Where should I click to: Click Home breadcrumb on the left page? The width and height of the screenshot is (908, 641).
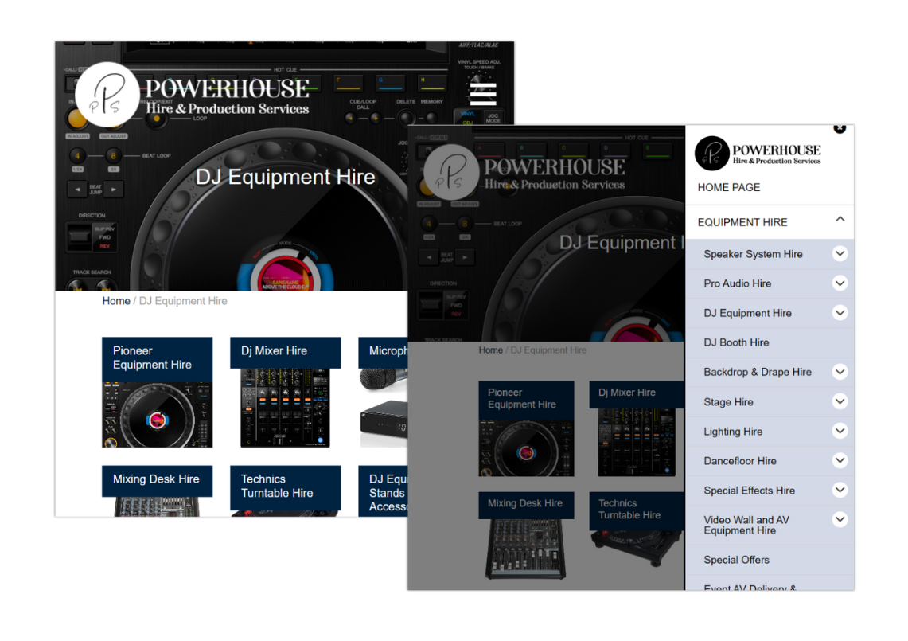116,301
